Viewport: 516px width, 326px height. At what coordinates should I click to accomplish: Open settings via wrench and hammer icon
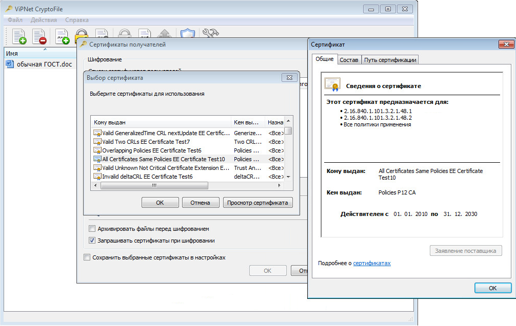(211, 33)
